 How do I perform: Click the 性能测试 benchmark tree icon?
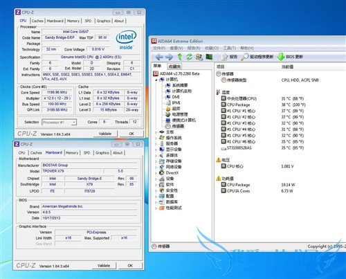pos(162,208)
